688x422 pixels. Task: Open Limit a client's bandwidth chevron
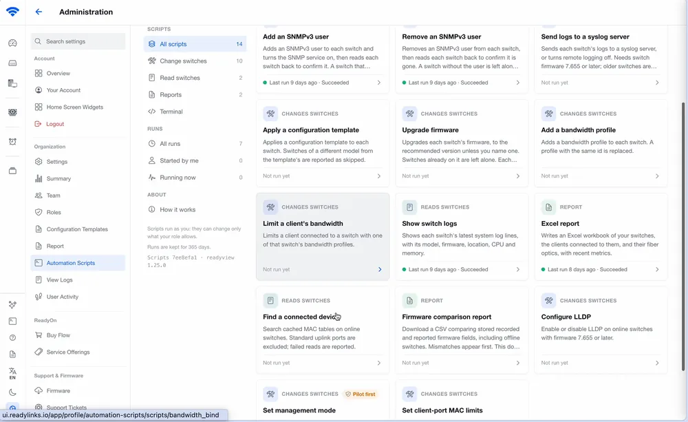tap(380, 270)
